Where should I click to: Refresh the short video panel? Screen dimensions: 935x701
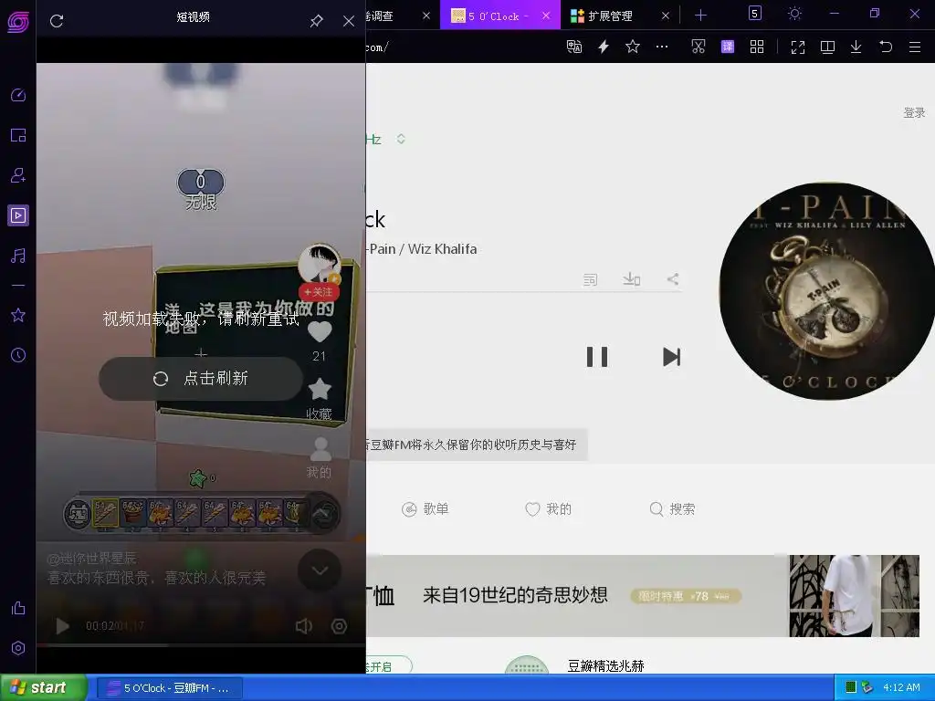57,21
